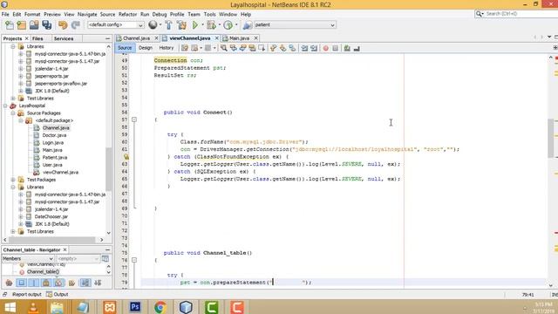Click the globe browser icon in toolbar

click(153, 24)
